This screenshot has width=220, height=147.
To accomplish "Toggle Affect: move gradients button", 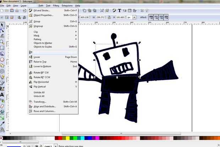I will [161, 17].
